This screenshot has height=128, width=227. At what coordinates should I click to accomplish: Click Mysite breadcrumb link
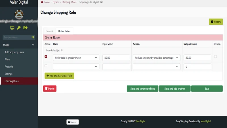click(x=56, y=2)
